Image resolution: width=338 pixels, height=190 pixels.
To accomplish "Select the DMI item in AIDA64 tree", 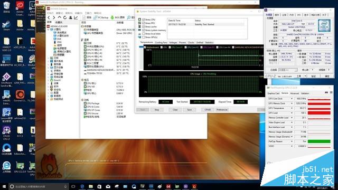I will (x=58, y=39).
